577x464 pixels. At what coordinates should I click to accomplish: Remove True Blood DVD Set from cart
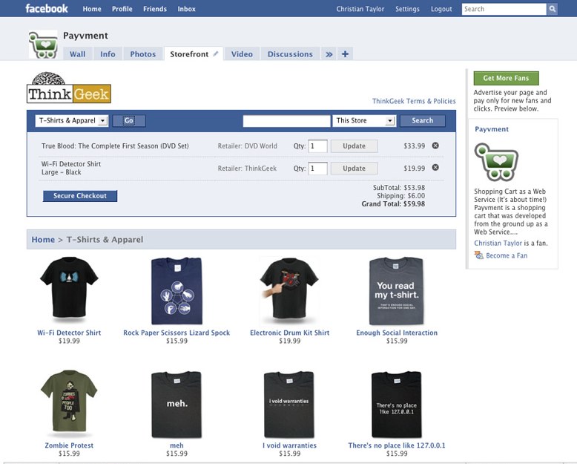(435, 146)
